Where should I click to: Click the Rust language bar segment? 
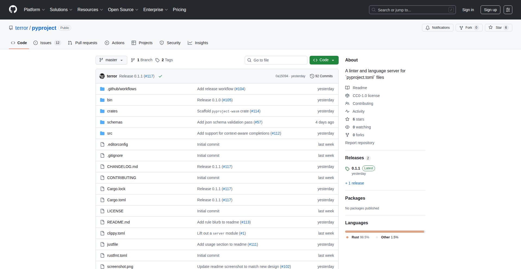pos(385,231)
